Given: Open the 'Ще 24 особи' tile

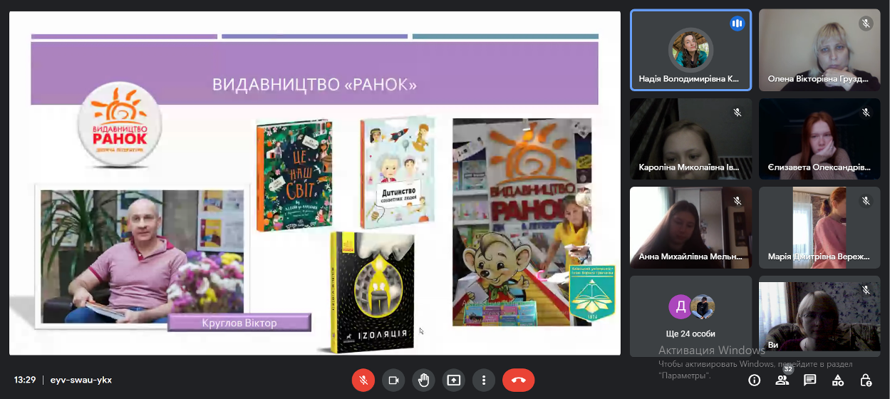Looking at the screenshot, I should [x=690, y=316].
